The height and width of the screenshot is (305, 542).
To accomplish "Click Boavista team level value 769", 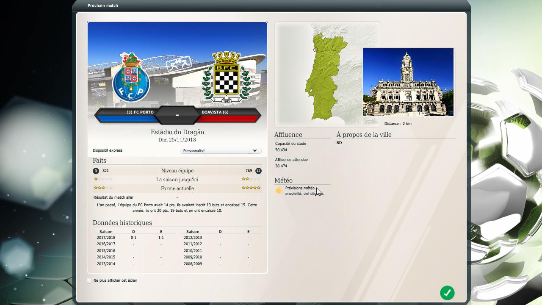I will click(x=249, y=171).
